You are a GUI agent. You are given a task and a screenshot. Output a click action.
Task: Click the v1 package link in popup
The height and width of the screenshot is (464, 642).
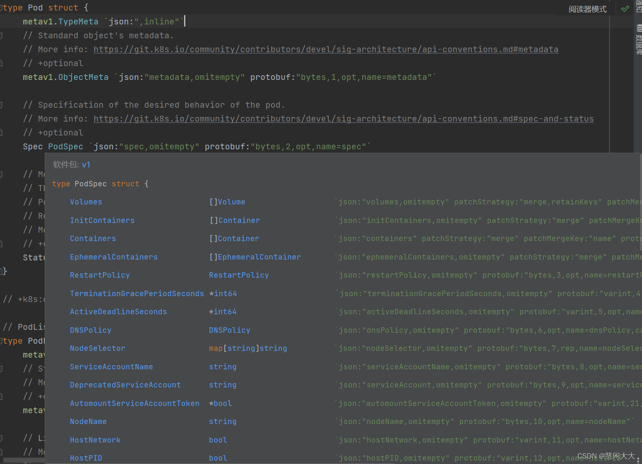point(86,165)
